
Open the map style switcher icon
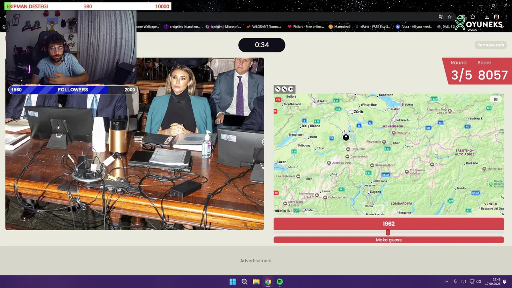[x=496, y=100]
